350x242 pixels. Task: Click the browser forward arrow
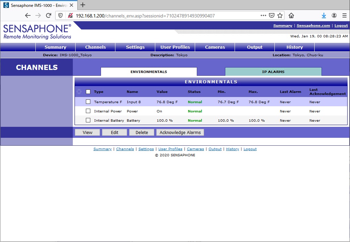(38, 16)
